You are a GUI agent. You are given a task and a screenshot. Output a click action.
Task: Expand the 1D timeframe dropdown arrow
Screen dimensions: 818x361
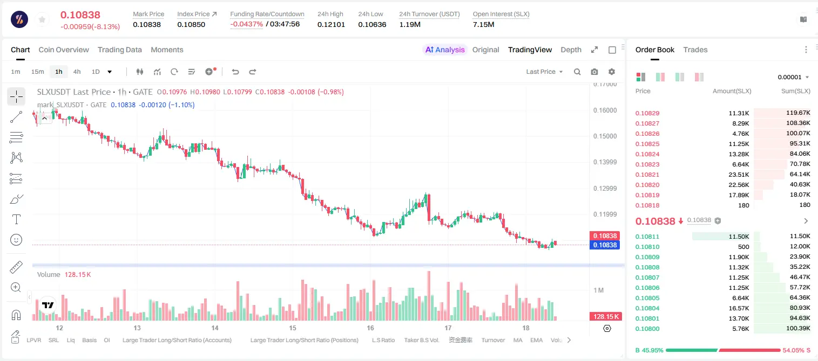click(x=110, y=72)
